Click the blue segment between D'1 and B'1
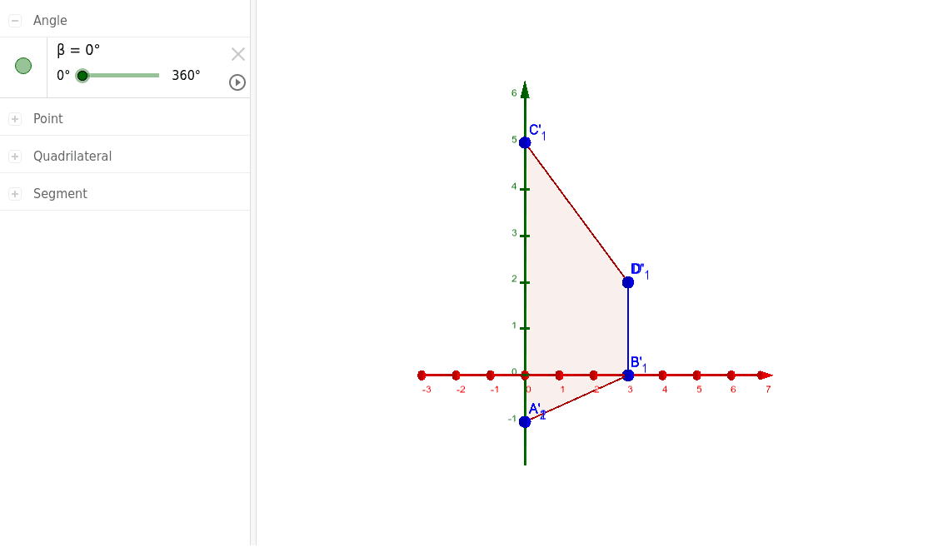The width and height of the screenshot is (938, 547). point(628,329)
